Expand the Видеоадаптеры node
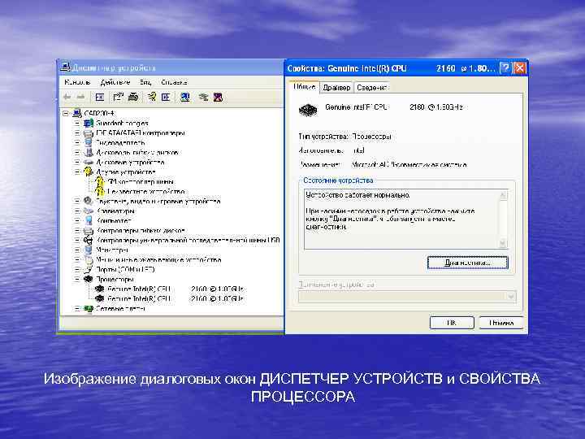585x439 pixels. pyautogui.click(x=77, y=142)
